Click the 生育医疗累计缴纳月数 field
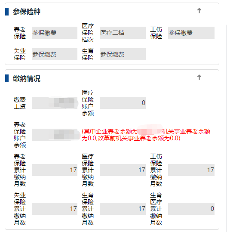This screenshot has width=227, height=232. click(x=191, y=209)
